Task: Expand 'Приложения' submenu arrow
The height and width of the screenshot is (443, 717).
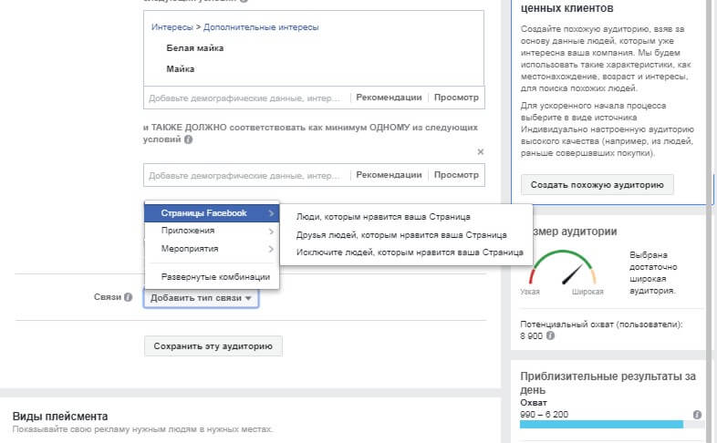Action: tap(271, 232)
